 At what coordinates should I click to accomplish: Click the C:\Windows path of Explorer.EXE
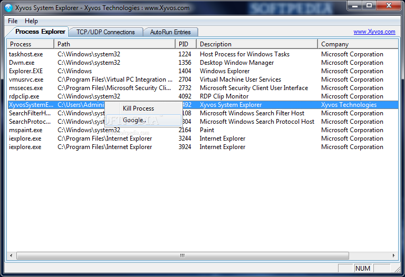75,71
